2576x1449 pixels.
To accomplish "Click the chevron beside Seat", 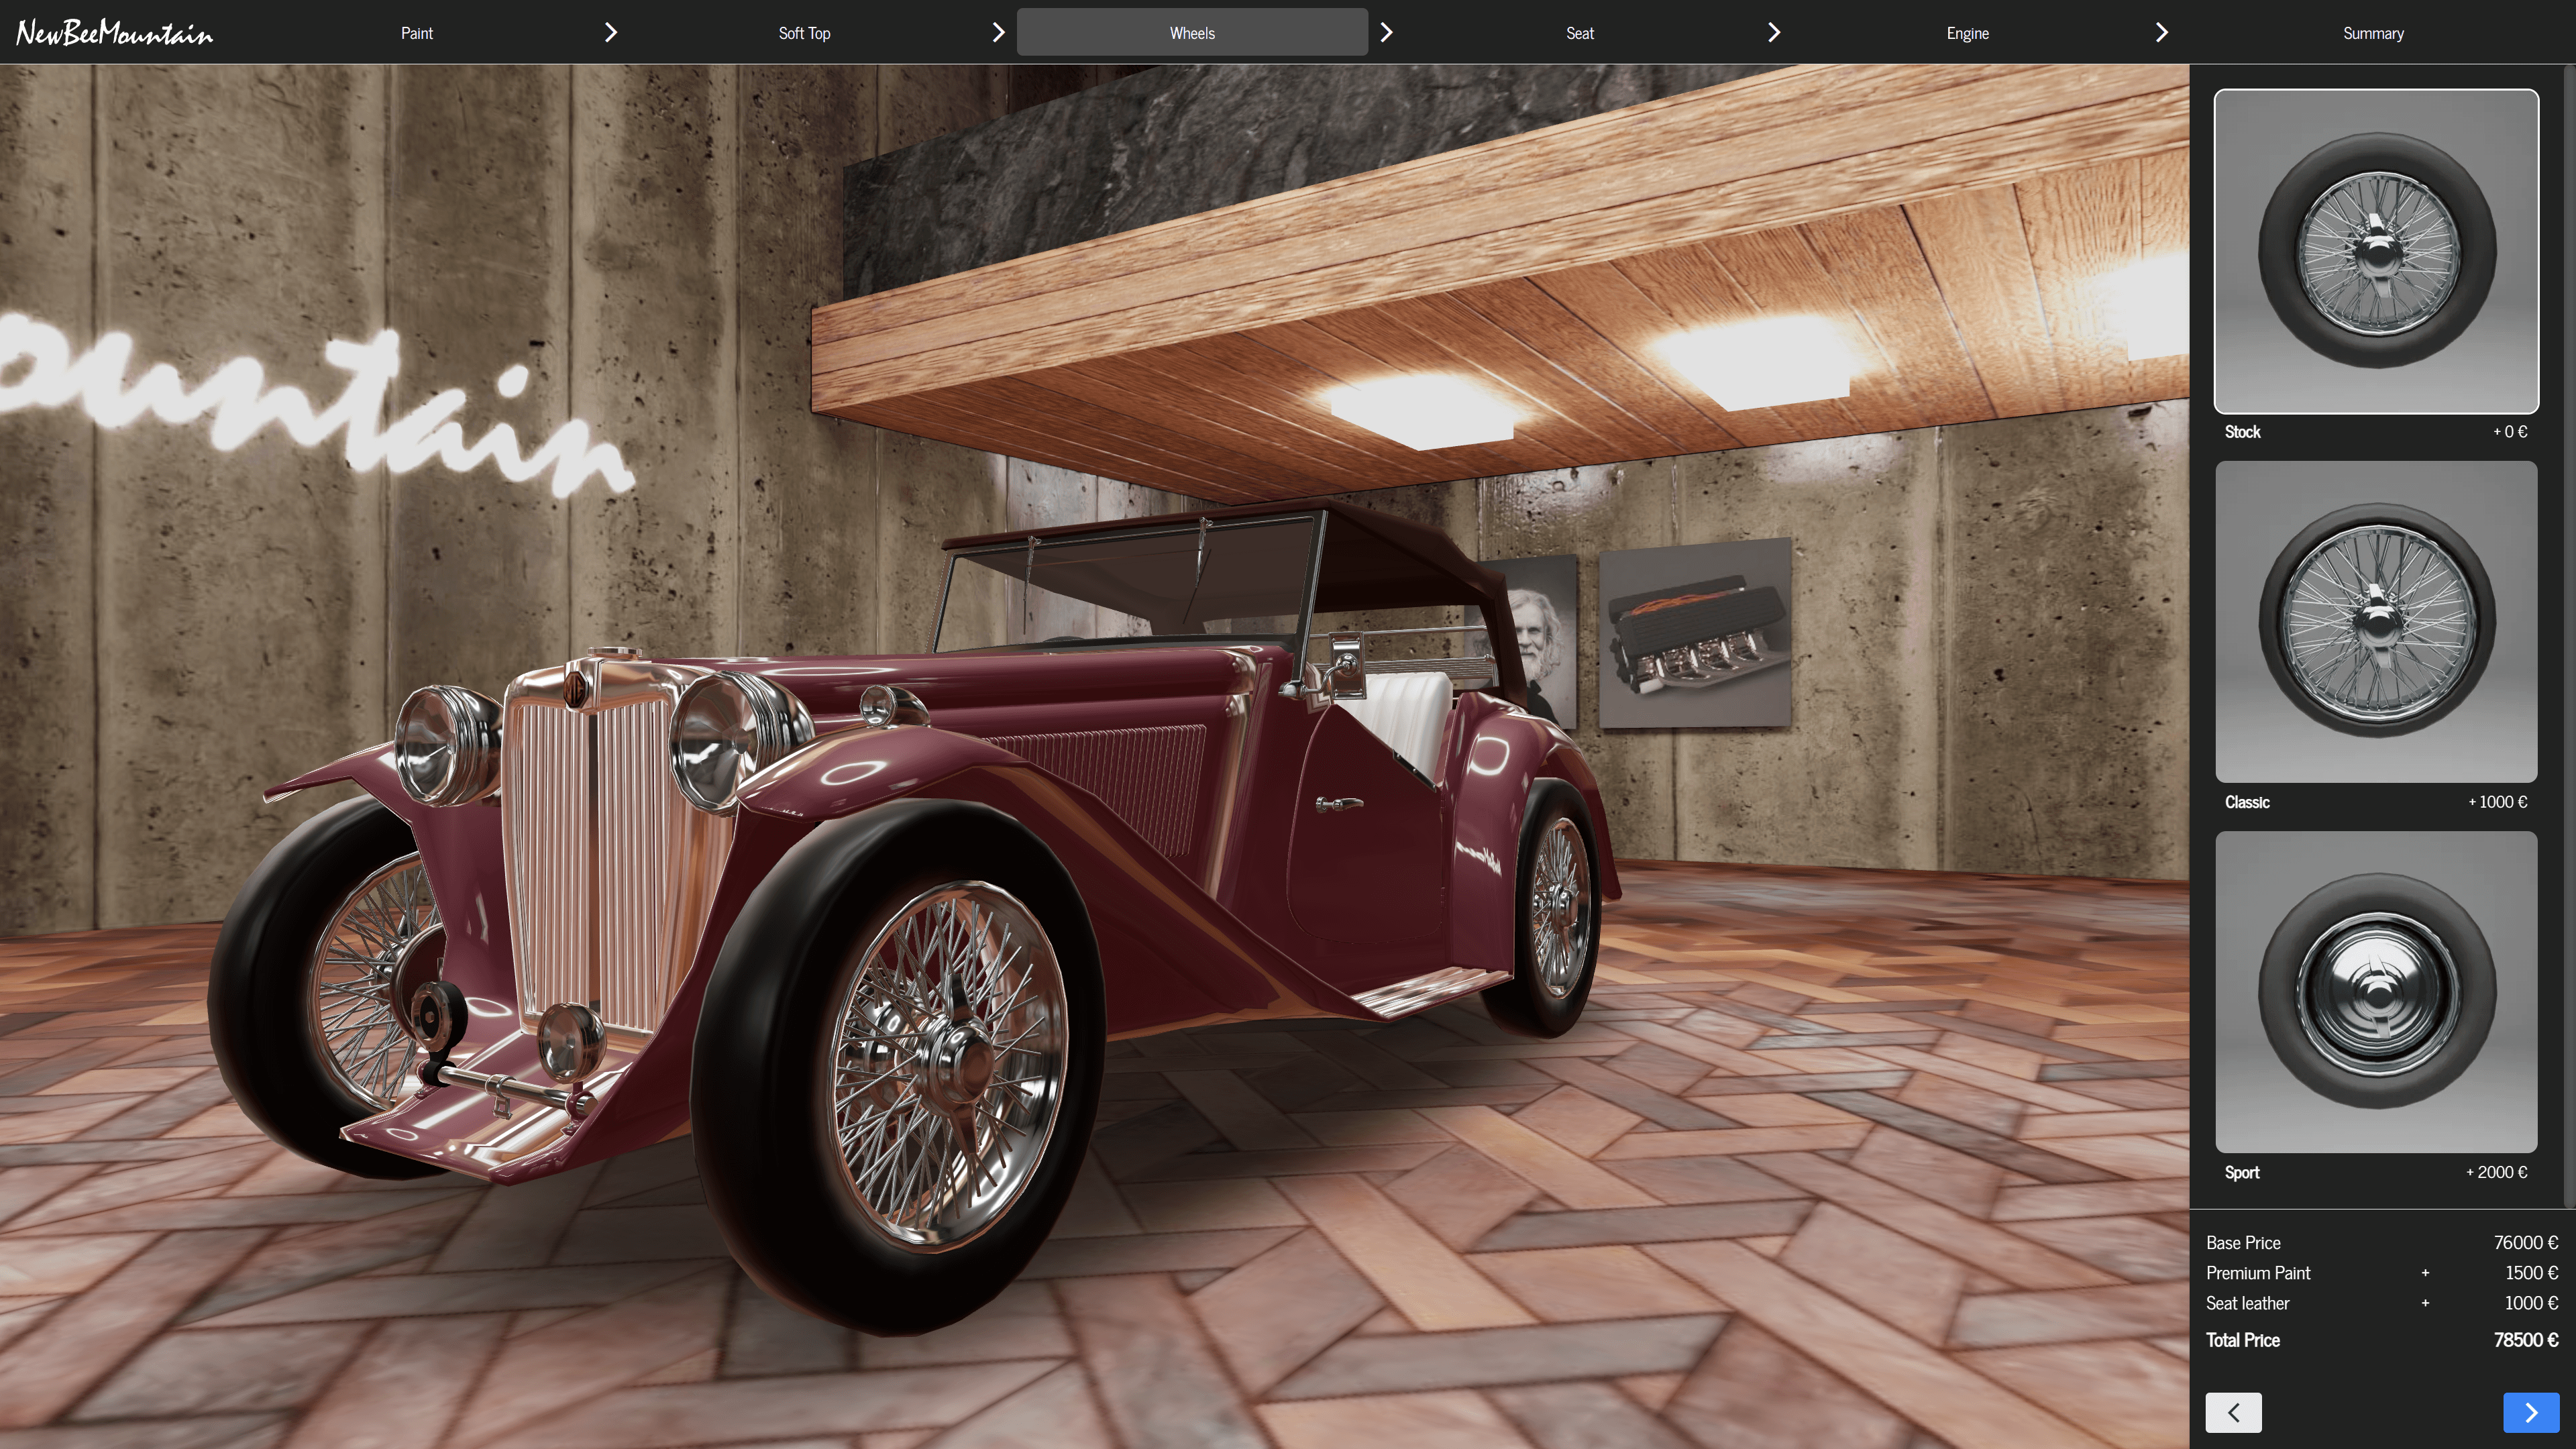I will coord(1773,31).
